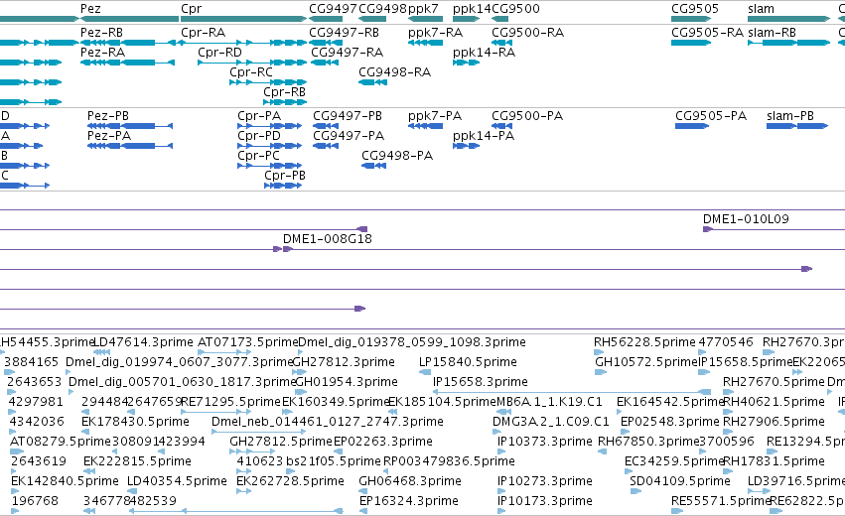
Task: Open transcript slam-RB
Action: click(772, 33)
